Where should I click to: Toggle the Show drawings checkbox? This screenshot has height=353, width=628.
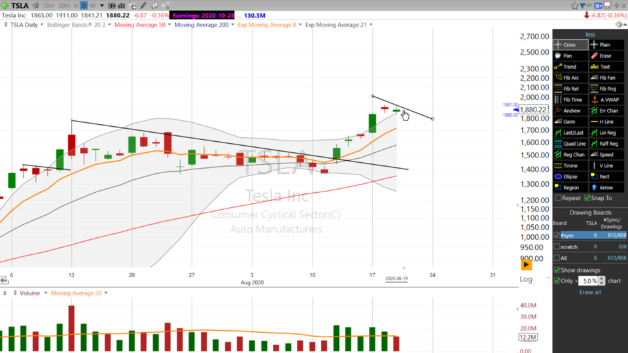pyautogui.click(x=557, y=270)
